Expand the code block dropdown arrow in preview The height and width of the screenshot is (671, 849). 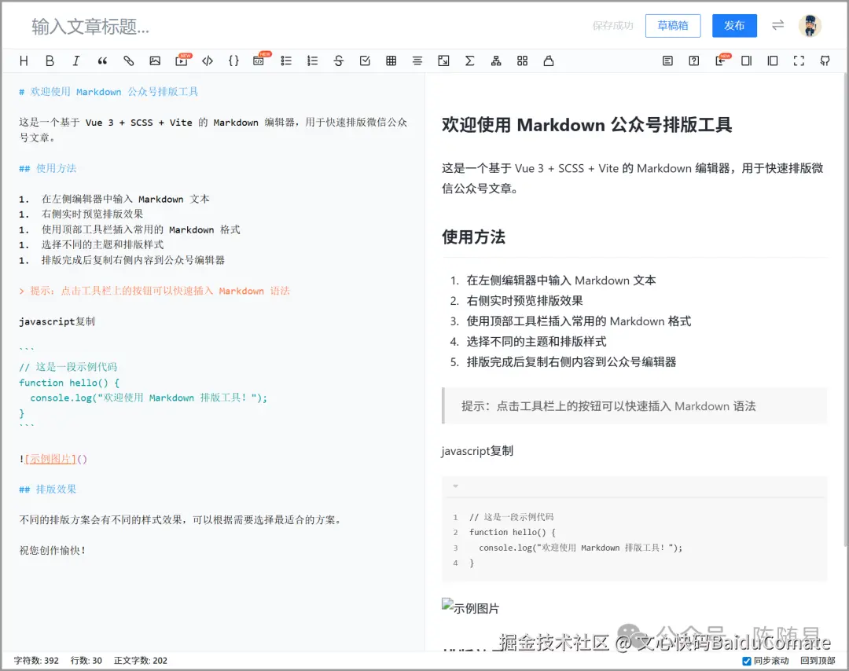(455, 486)
